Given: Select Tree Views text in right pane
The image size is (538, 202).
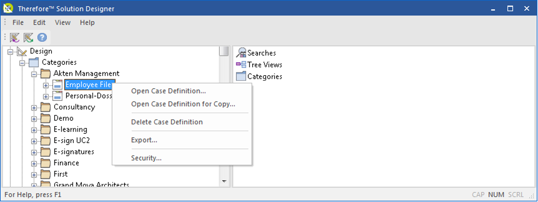Looking at the screenshot, I should (265, 64).
